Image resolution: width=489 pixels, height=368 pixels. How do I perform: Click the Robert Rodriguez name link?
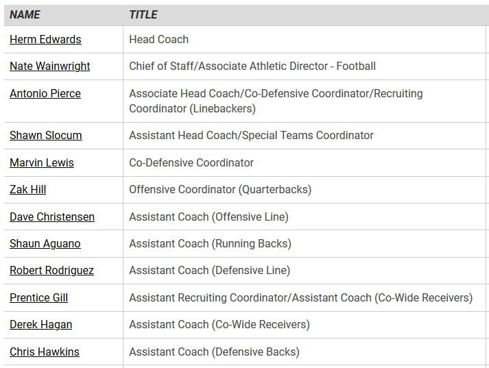point(51,271)
